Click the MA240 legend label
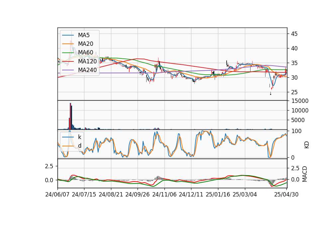319x229 pixels. pos(87,70)
